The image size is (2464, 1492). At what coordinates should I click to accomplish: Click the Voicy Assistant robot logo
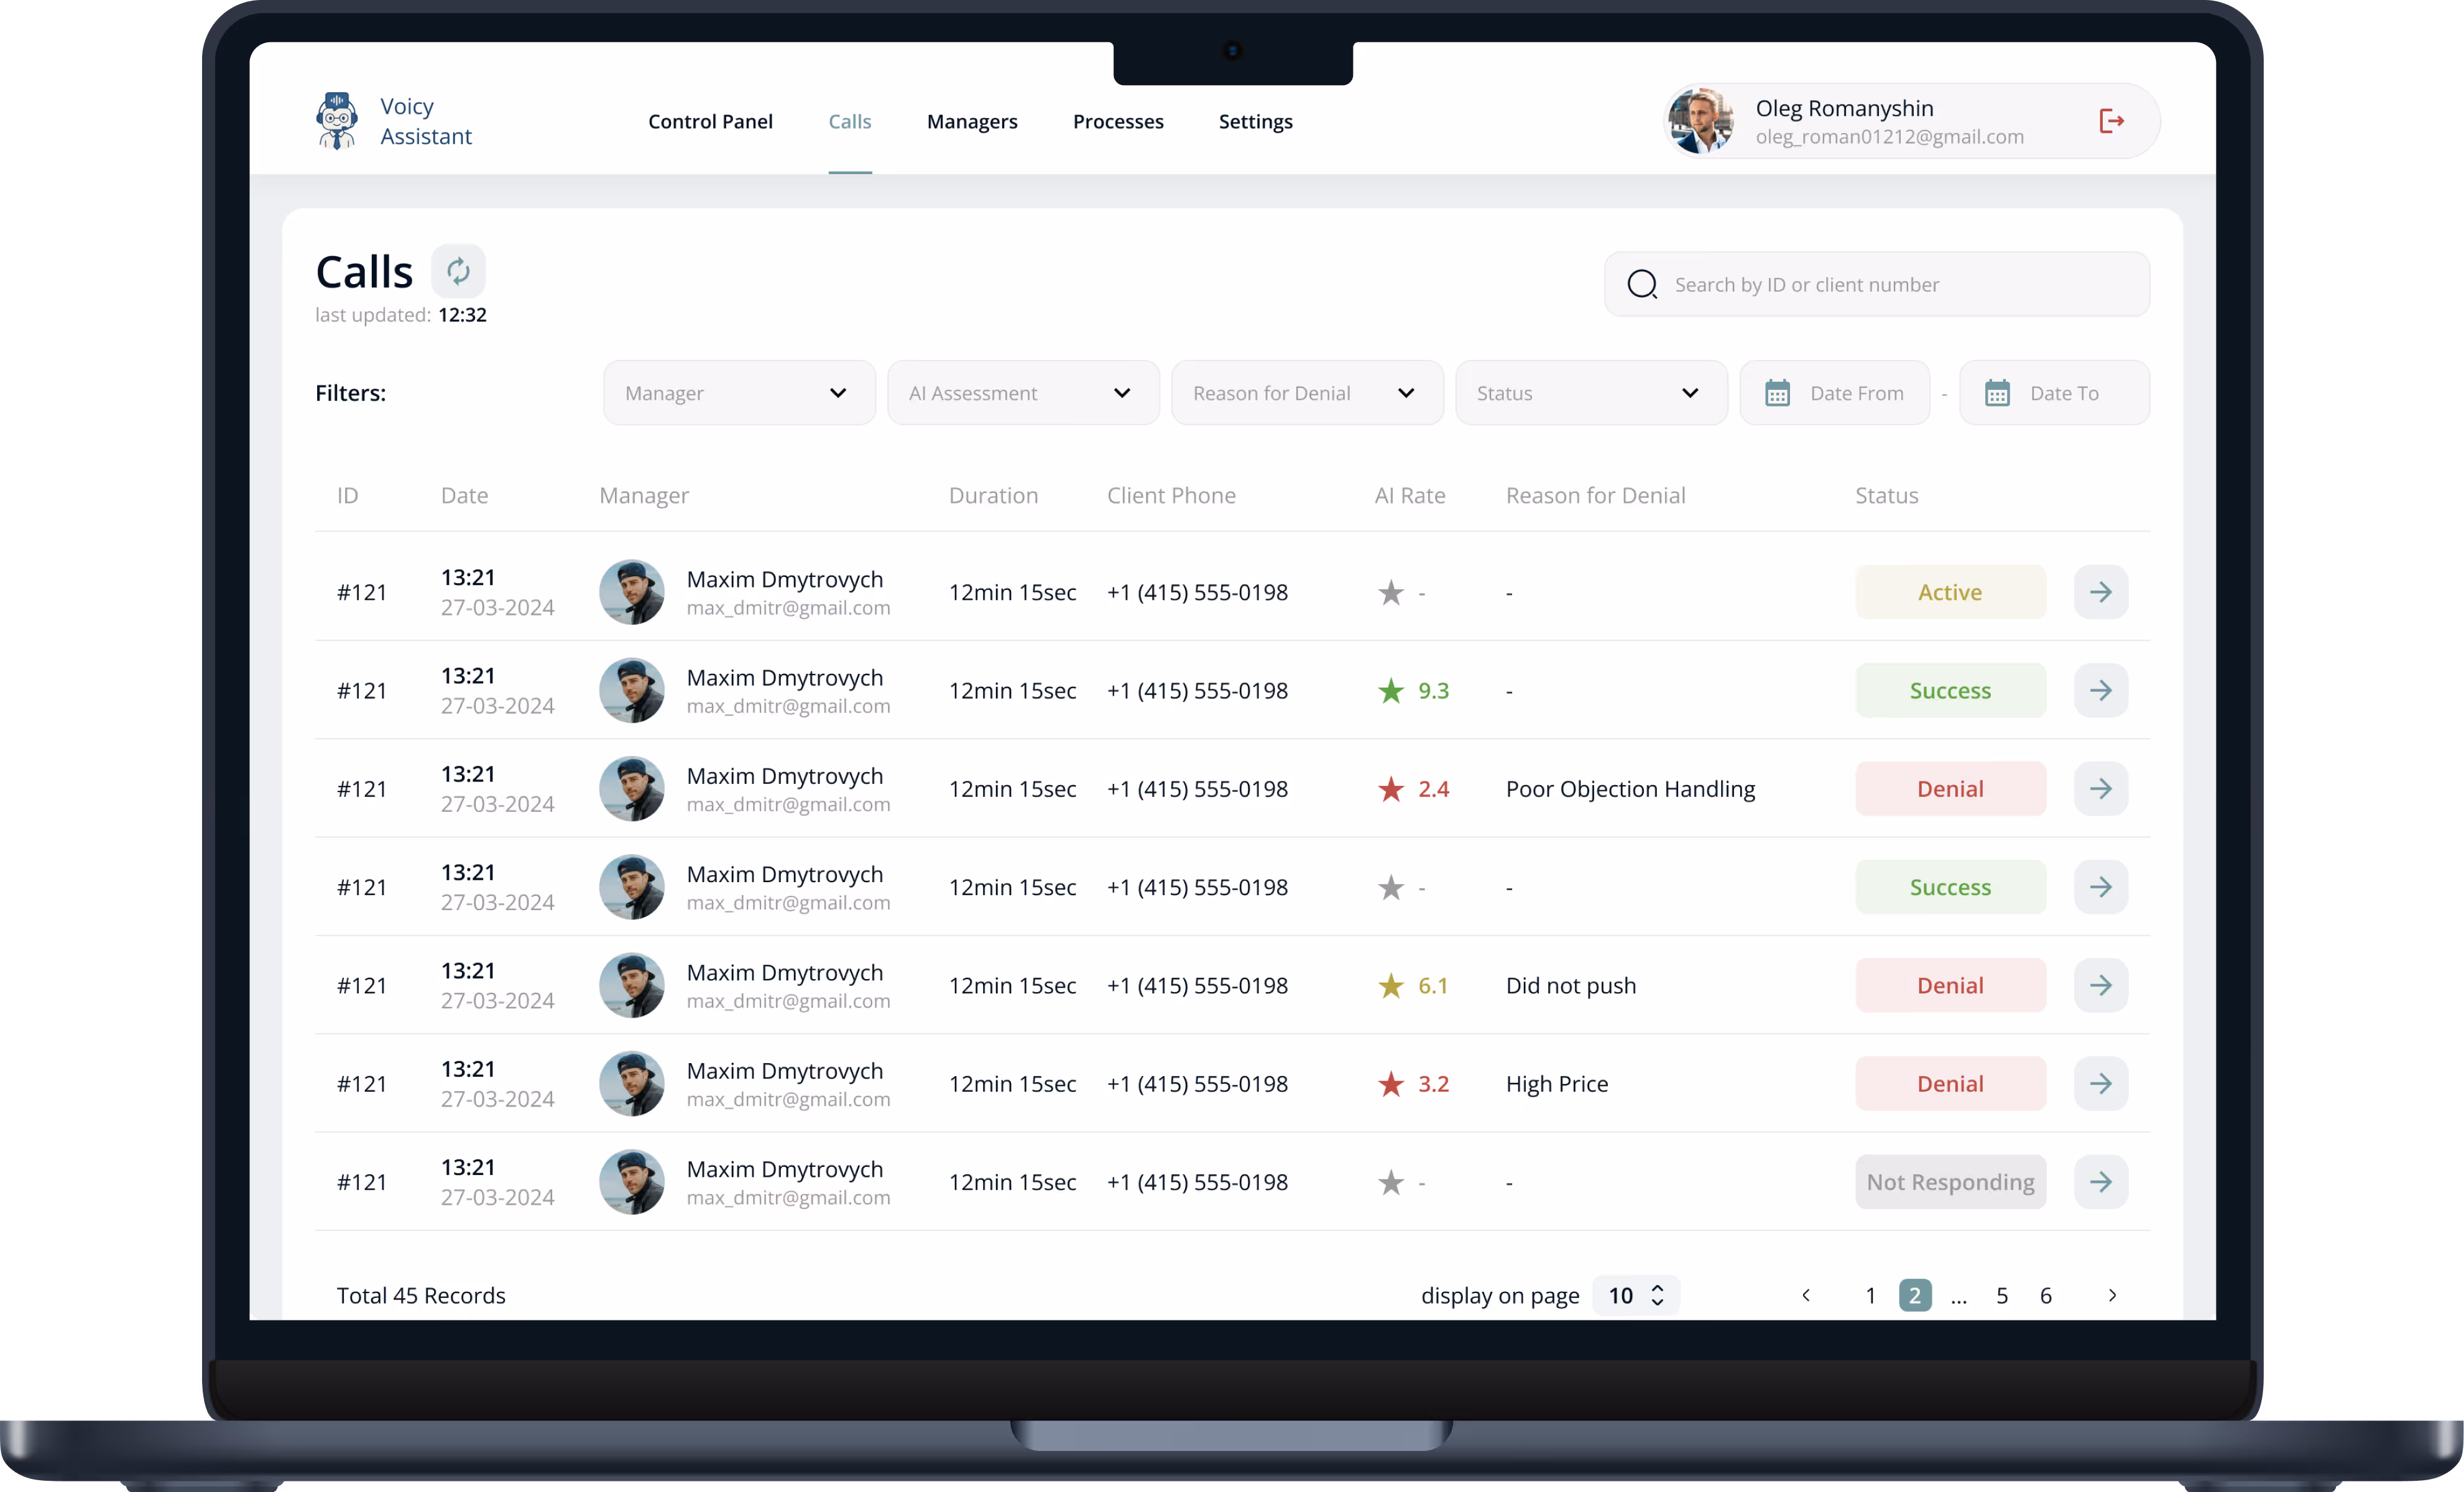point(337,121)
